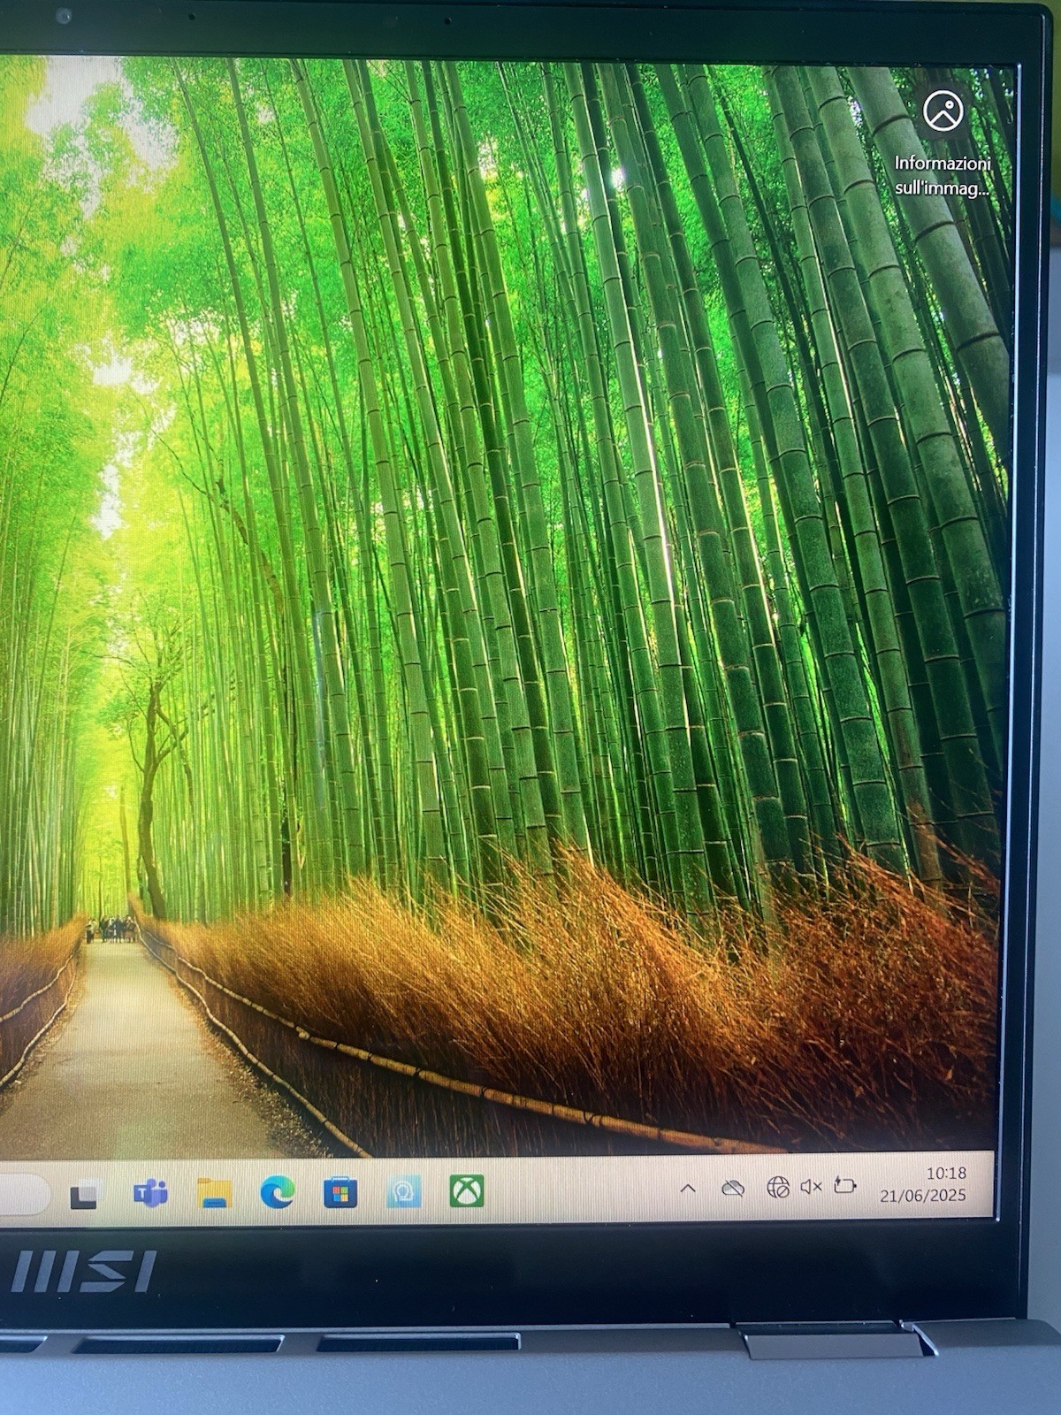1061x1415 pixels.
Task: Open Task View from the taskbar
Action: (x=84, y=1196)
